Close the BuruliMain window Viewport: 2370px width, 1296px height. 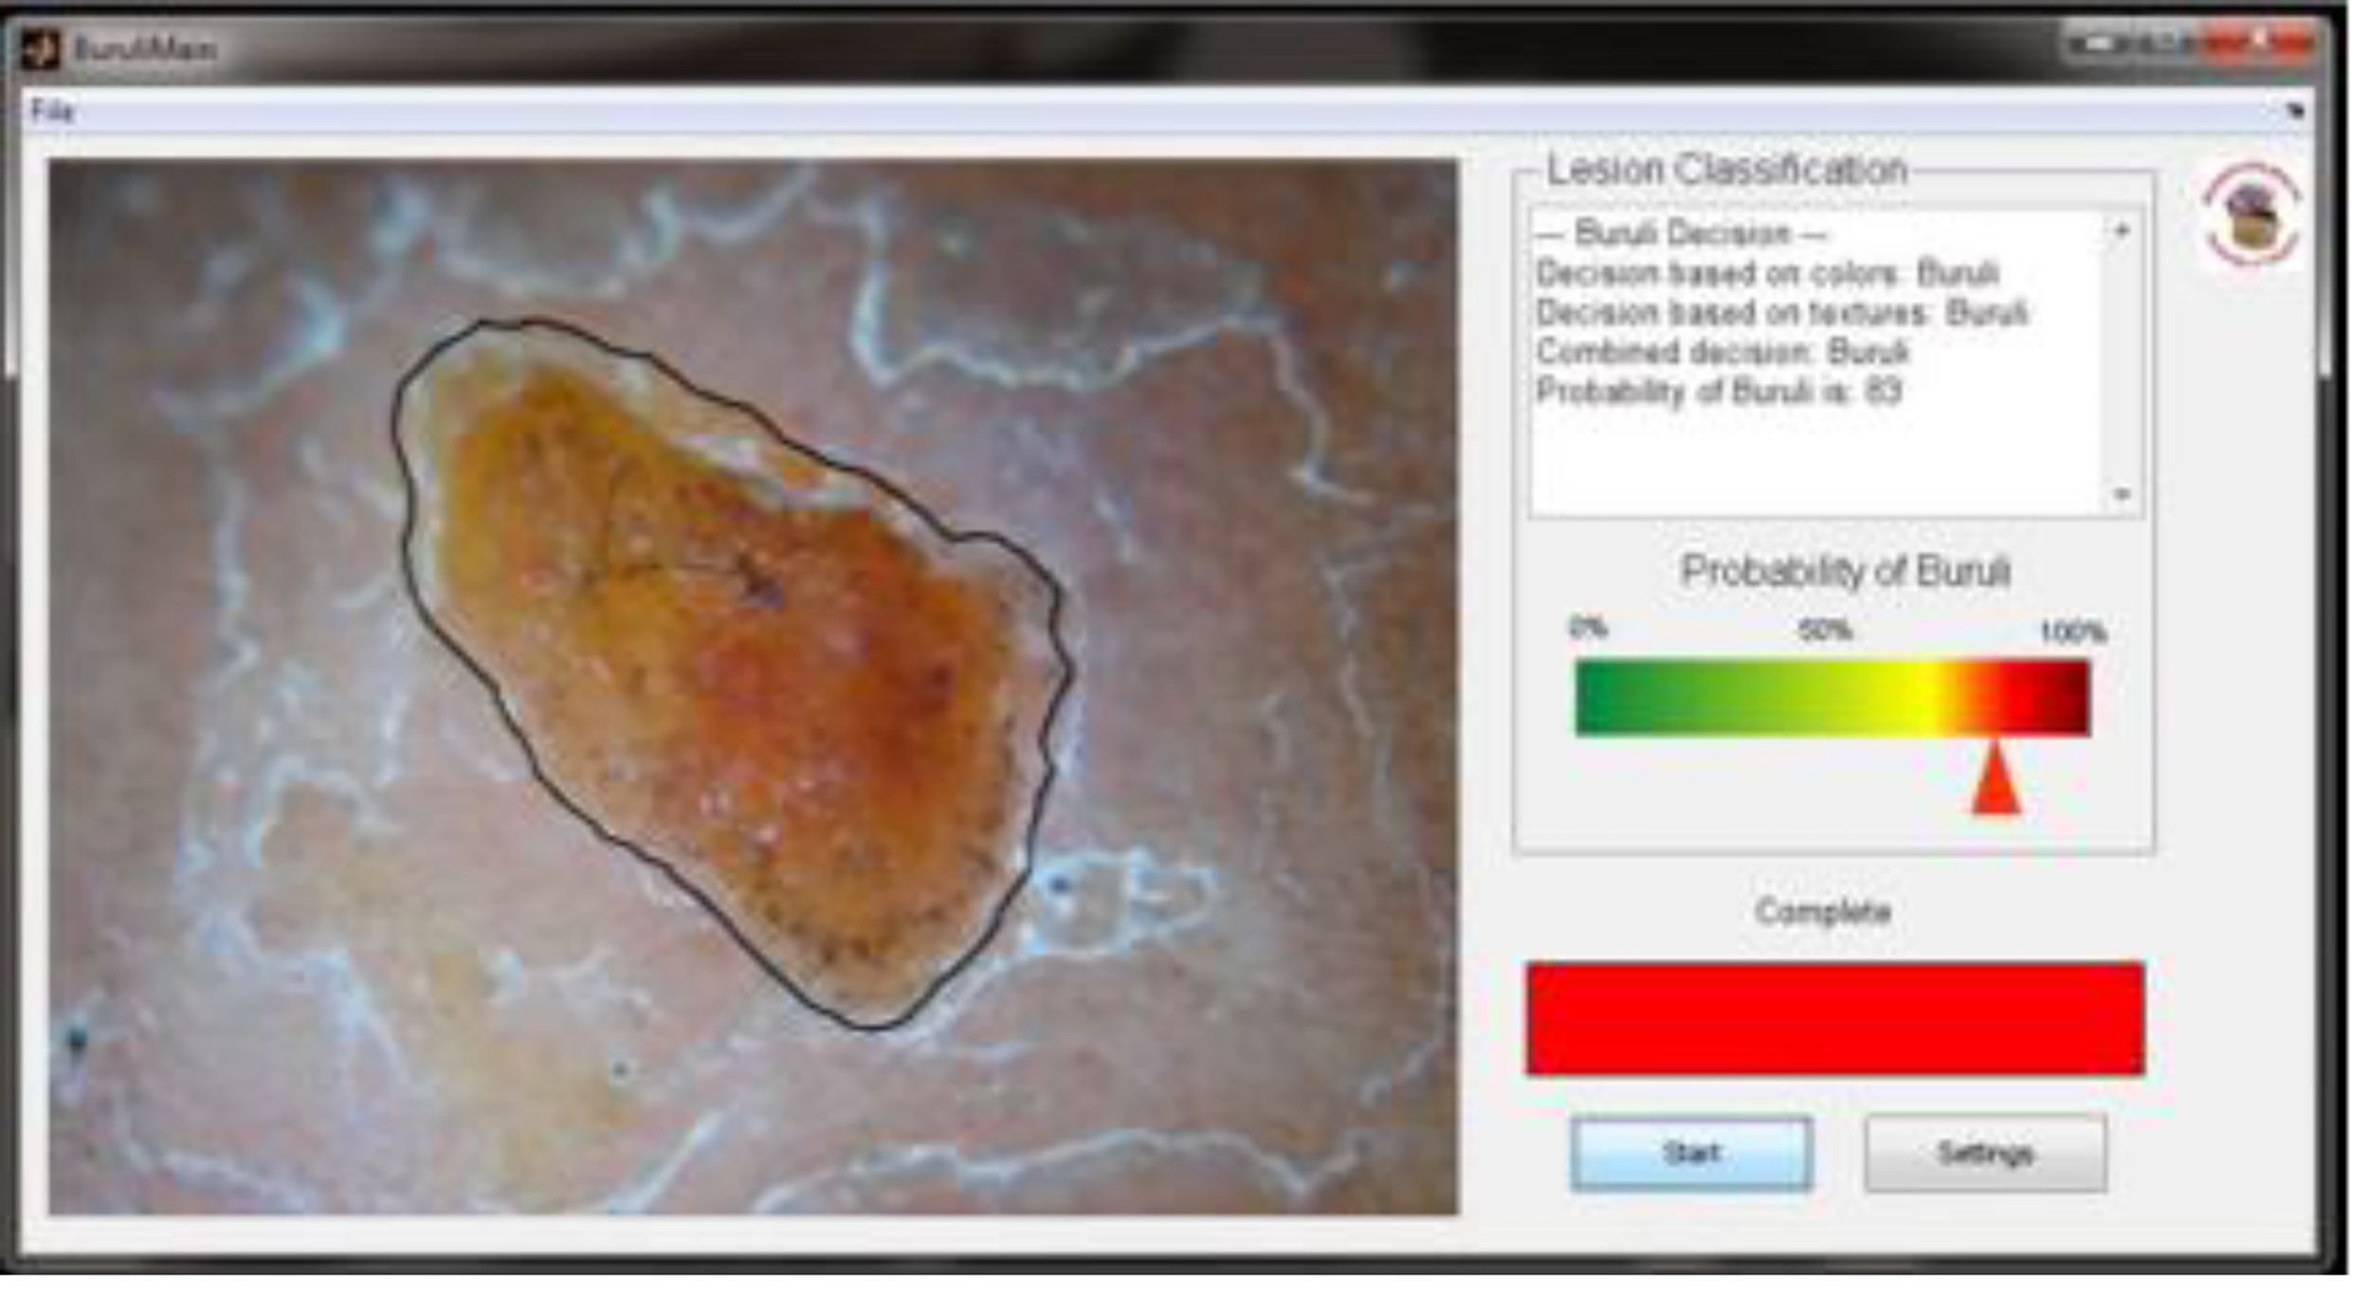pyautogui.click(x=2261, y=44)
